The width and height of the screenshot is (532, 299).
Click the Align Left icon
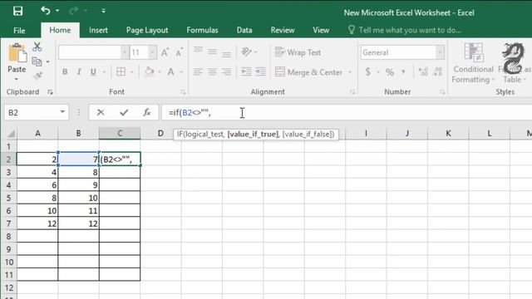pos(198,71)
